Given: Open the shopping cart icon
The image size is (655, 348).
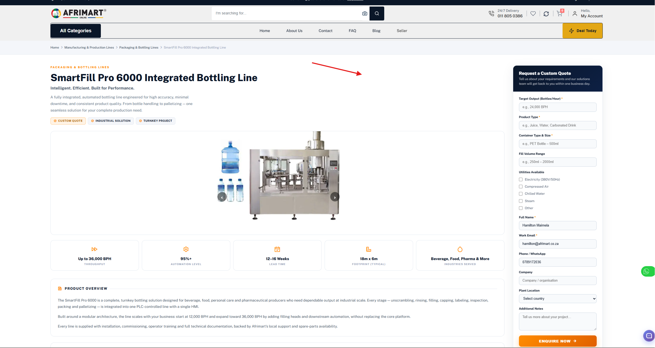Looking at the screenshot, I should click(x=559, y=13).
